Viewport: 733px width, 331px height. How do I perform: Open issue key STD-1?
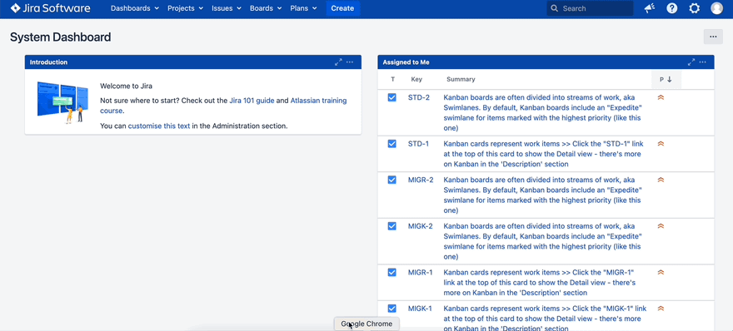pyautogui.click(x=418, y=144)
